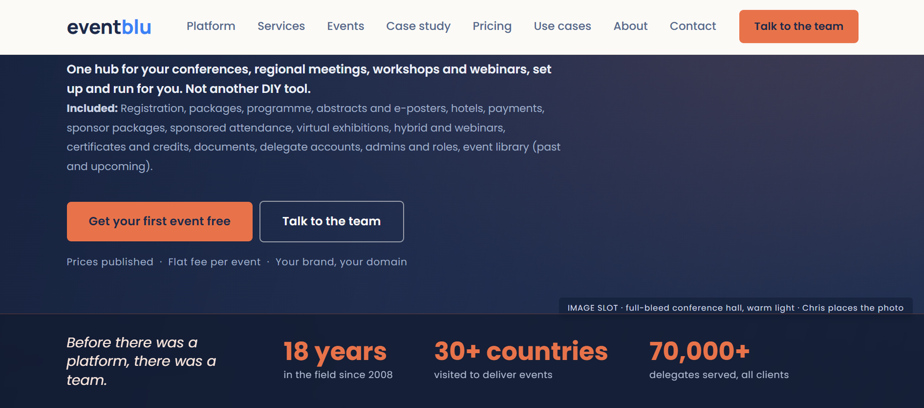Click the 'Included:' bold label
This screenshot has width=924, height=408.
(92, 108)
